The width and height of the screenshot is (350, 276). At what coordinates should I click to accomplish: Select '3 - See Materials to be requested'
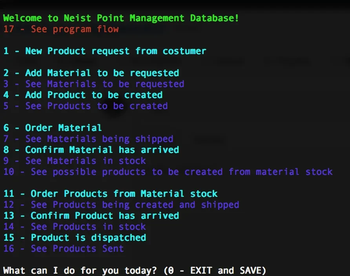coord(94,84)
